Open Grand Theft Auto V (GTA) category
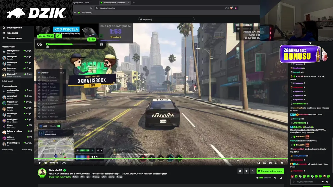This screenshot has width=333, height=187. tap(60, 177)
